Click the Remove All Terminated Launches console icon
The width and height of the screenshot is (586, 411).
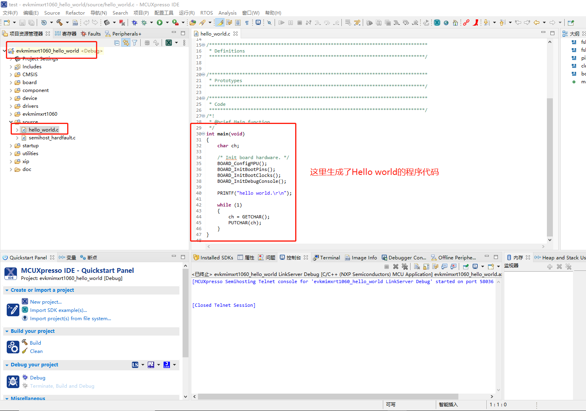(x=405, y=266)
